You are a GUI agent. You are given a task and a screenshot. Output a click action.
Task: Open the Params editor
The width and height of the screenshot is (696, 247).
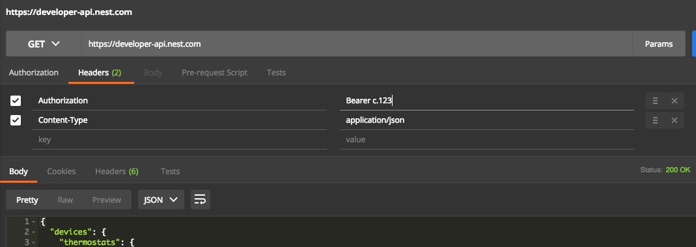pyautogui.click(x=659, y=44)
